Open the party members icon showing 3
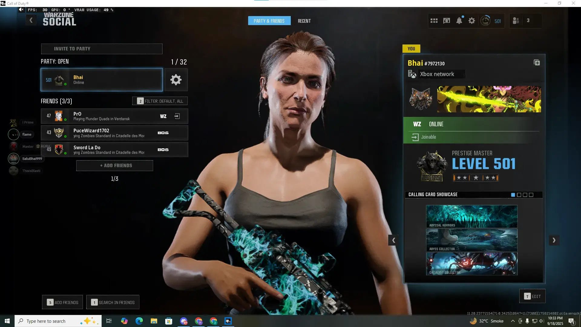 pyautogui.click(x=516, y=21)
